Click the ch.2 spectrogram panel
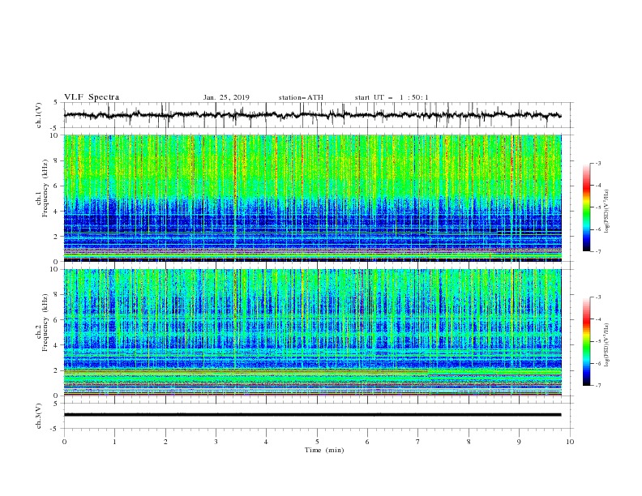 (x=313, y=332)
